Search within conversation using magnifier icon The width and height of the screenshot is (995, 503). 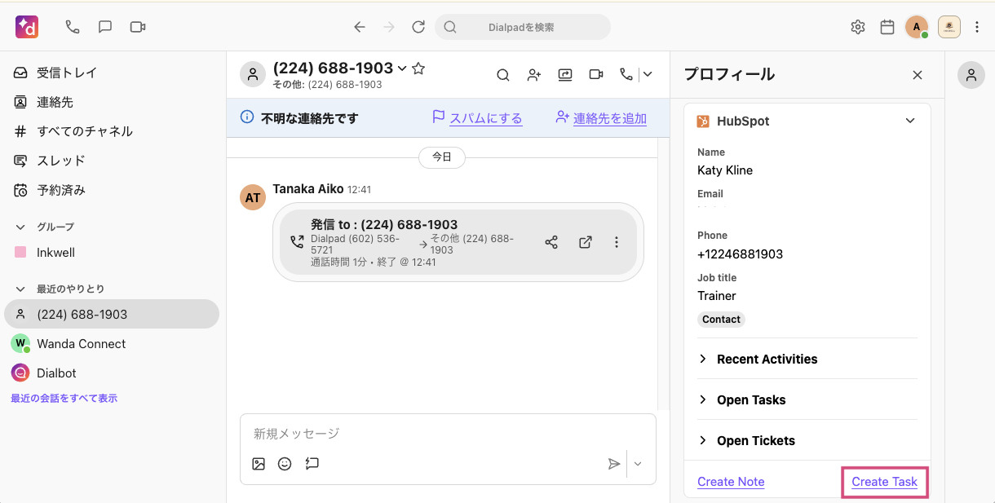click(503, 75)
